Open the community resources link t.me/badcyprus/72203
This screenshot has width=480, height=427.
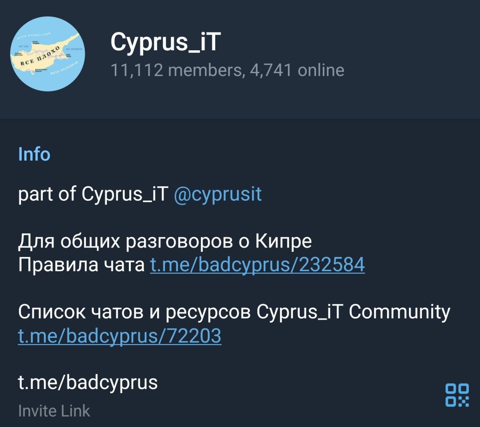pyautogui.click(x=120, y=335)
